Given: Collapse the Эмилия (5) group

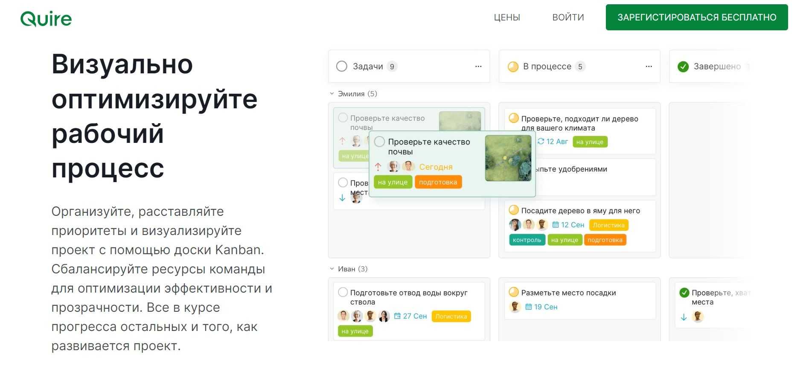Looking at the screenshot, I should point(332,94).
